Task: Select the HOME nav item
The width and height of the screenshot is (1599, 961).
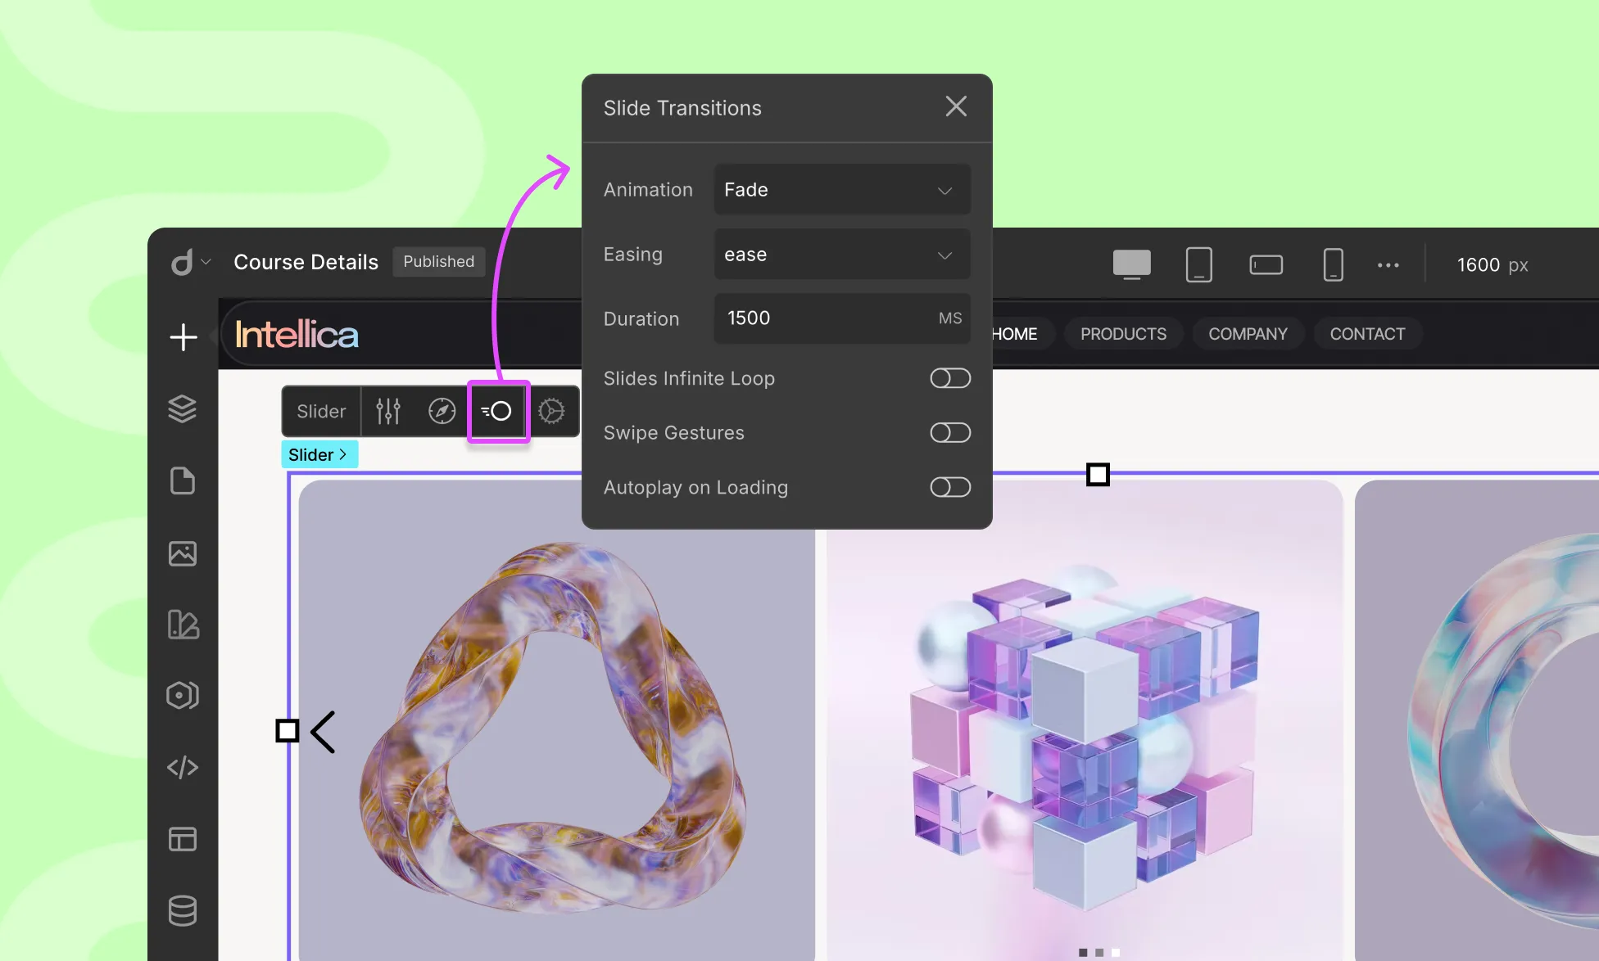Action: 1014,334
